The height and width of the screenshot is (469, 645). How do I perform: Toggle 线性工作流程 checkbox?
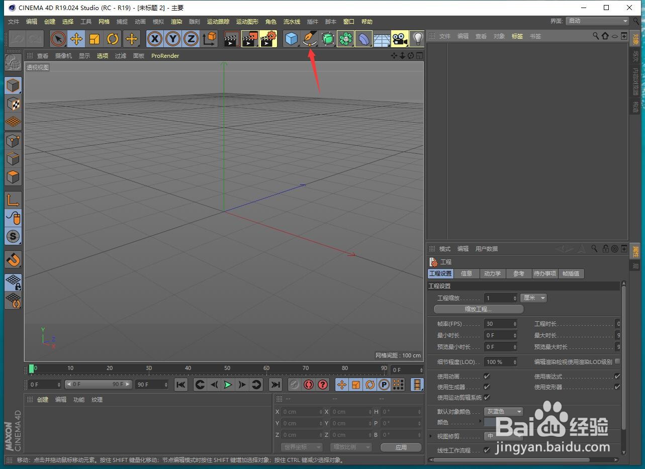tap(487, 450)
